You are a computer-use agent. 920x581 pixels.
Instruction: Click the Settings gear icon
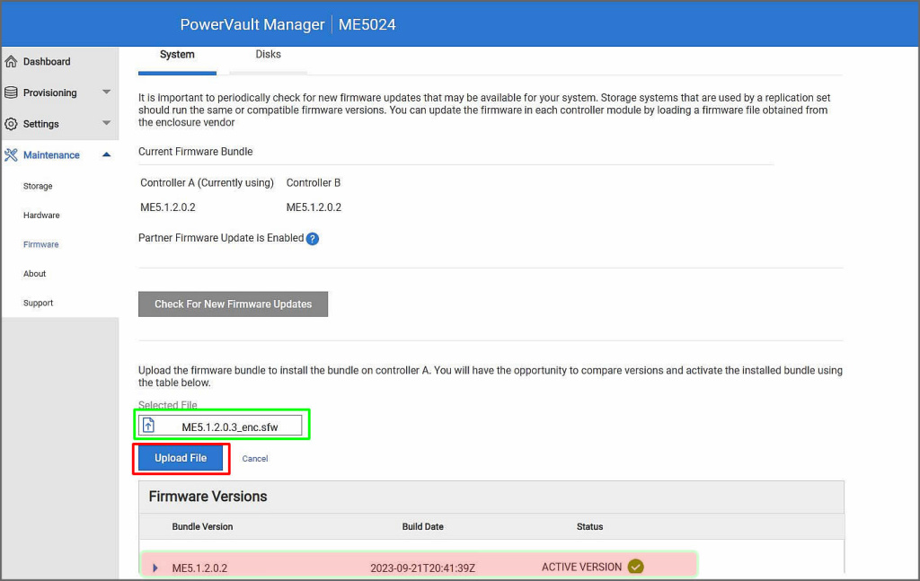tap(11, 124)
